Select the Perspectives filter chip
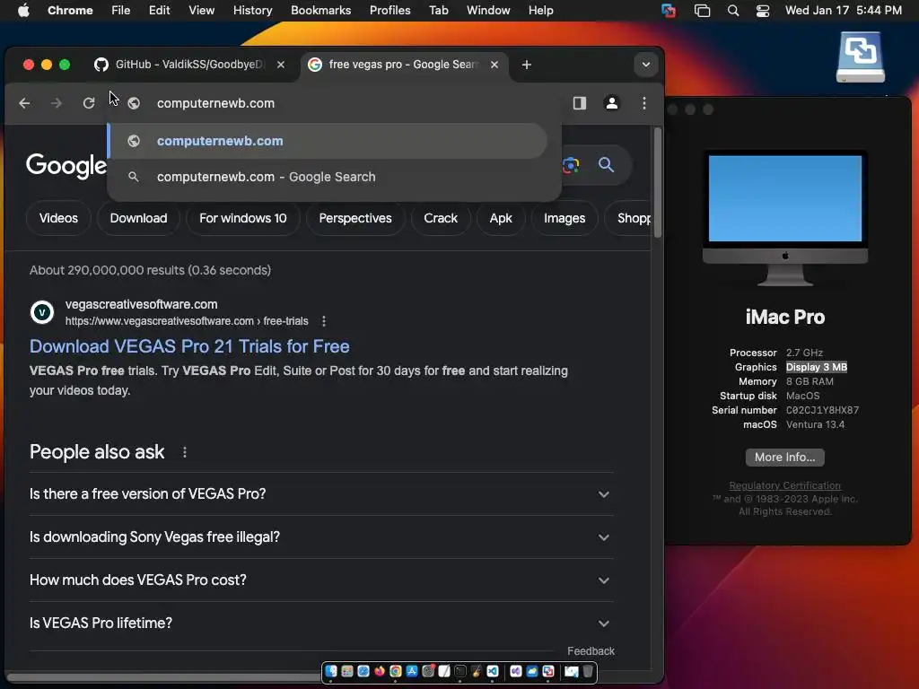Image resolution: width=919 pixels, height=689 pixels. (x=355, y=218)
